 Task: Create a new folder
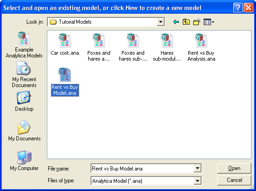(197, 22)
